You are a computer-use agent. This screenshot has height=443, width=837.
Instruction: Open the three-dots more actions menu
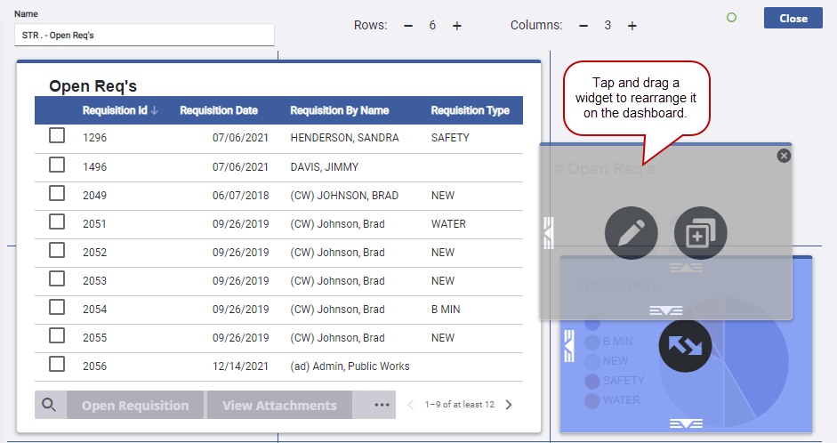pyautogui.click(x=382, y=406)
